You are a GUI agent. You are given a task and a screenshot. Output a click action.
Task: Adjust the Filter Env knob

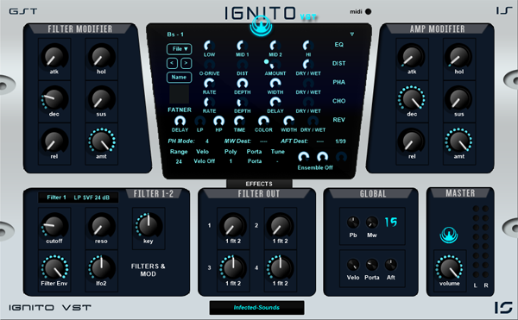point(54,268)
